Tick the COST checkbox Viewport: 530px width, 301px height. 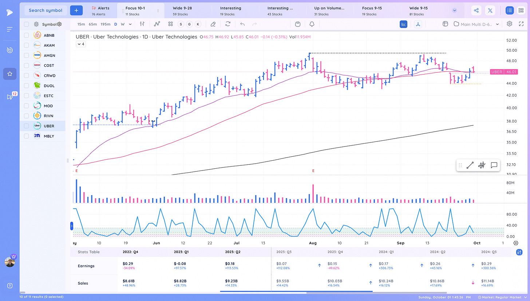coord(26,65)
